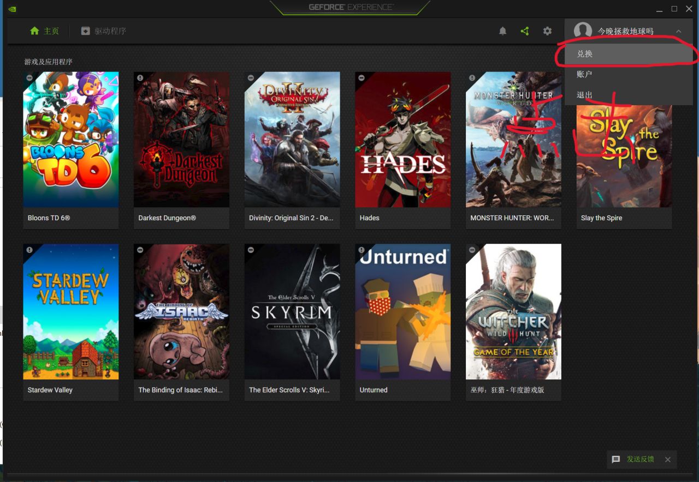This screenshot has width=699, height=482.
Task: Click the user avatar picture
Action: pos(583,31)
